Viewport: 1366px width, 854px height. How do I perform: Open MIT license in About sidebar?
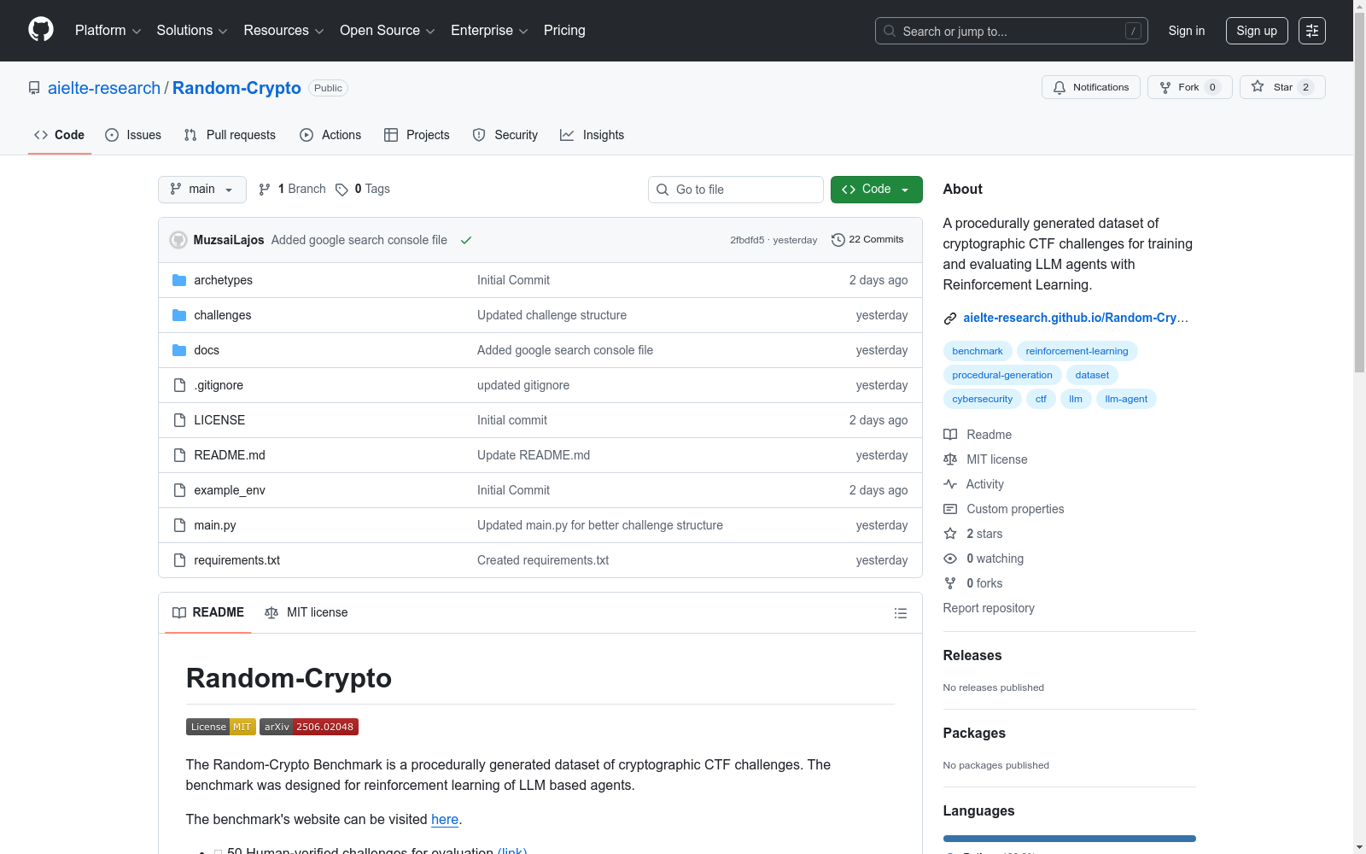(x=985, y=459)
